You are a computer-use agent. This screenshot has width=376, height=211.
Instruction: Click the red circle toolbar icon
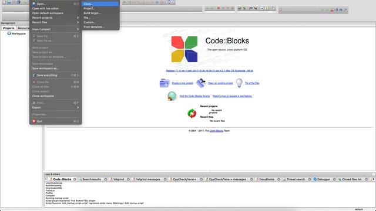click(281, 10)
